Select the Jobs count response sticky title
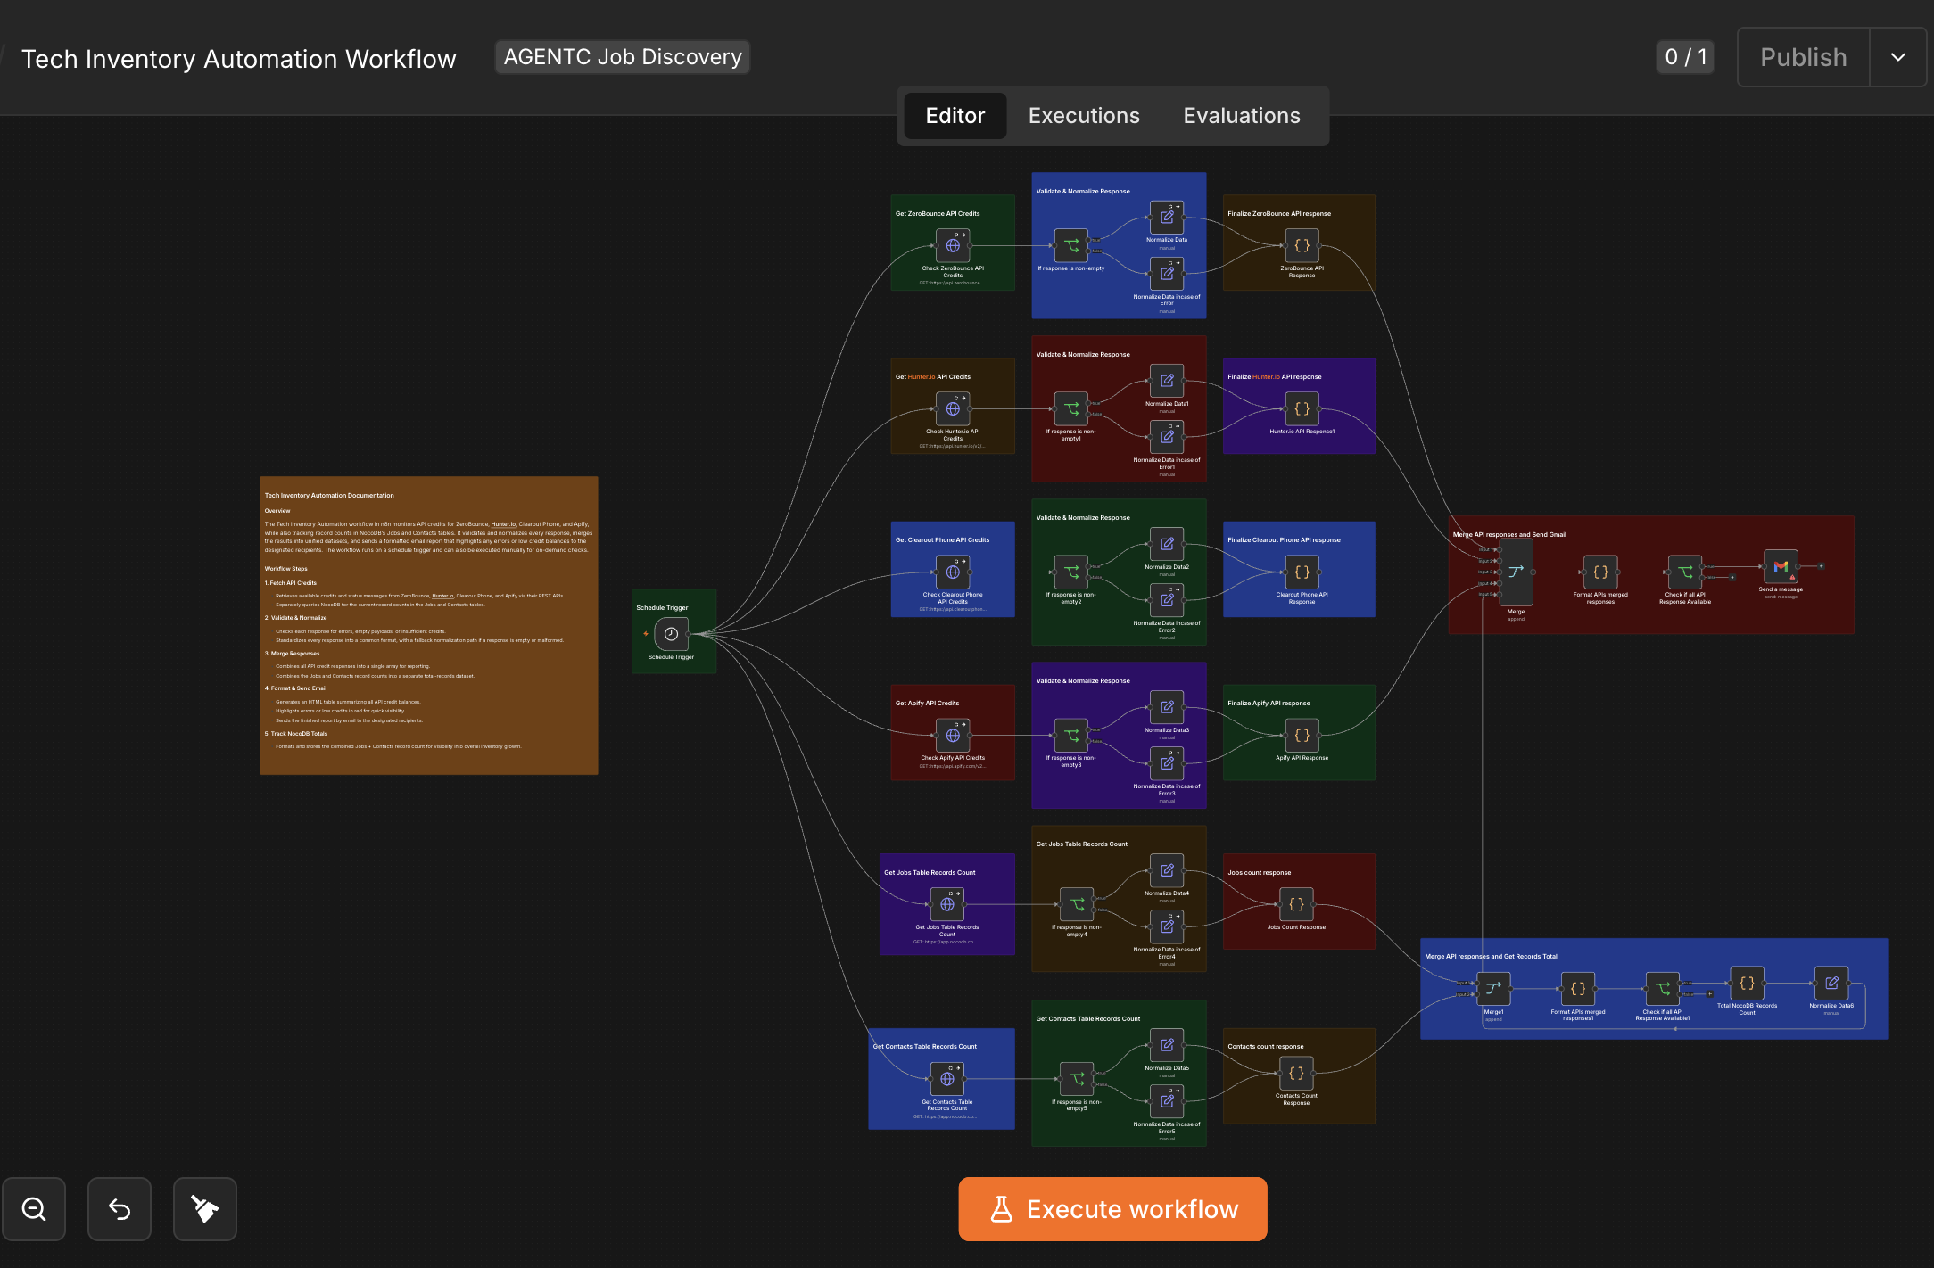Screen dimensions: 1934x1268 [1259, 872]
